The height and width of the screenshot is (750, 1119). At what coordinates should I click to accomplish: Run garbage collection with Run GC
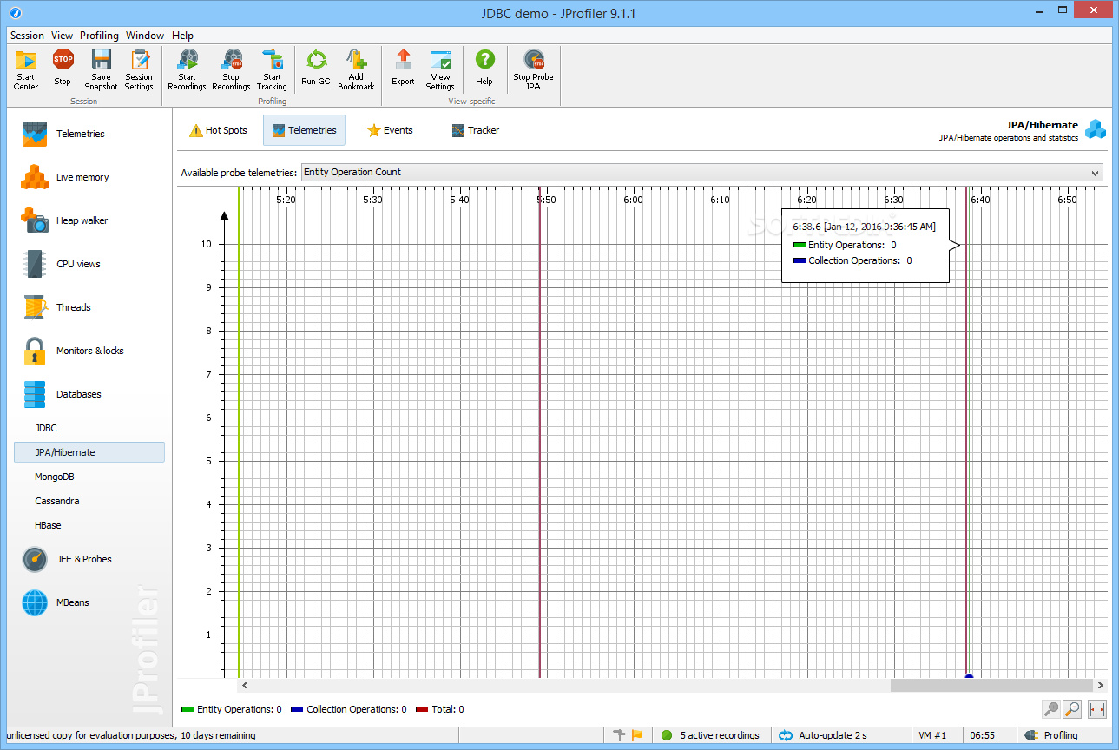tap(316, 69)
